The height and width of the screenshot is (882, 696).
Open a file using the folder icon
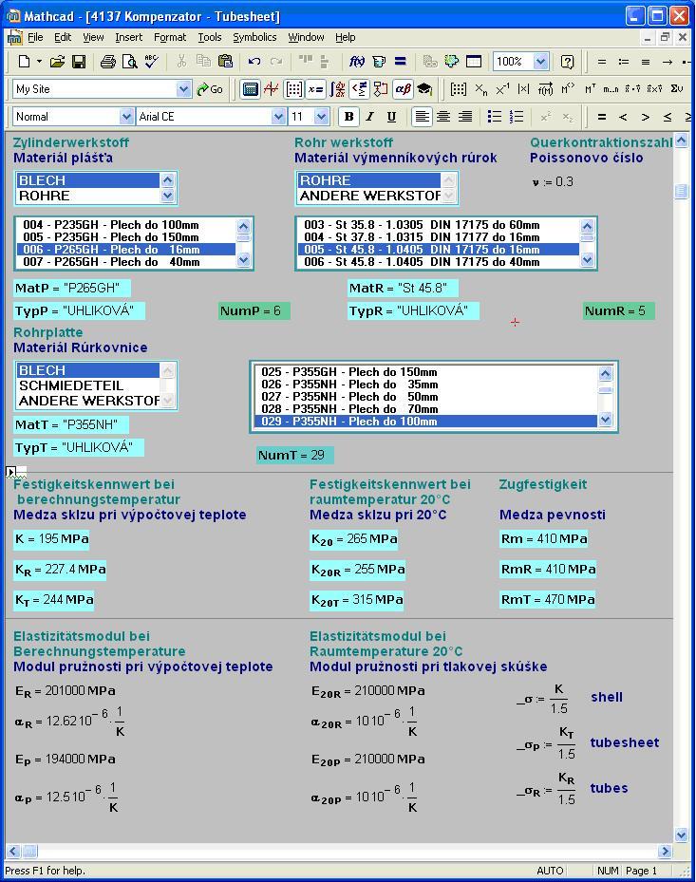coord(57,62)
